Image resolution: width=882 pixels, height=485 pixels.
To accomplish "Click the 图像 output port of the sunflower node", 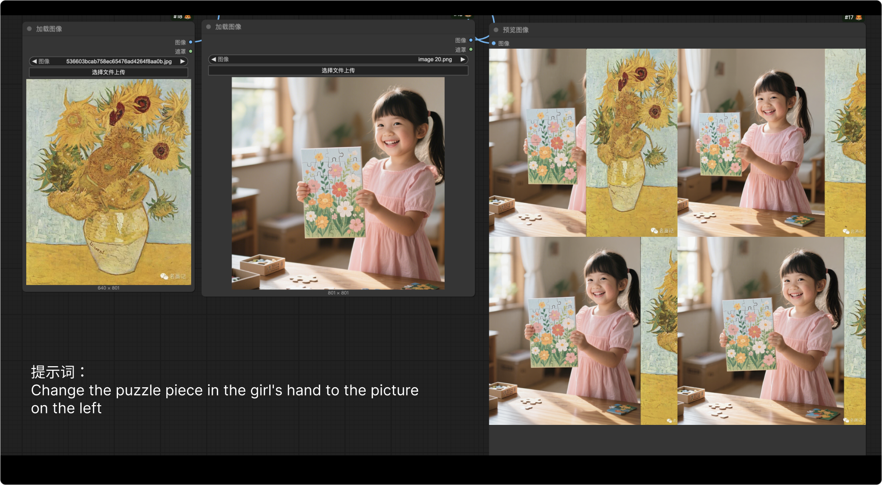I will coord(191,42).
